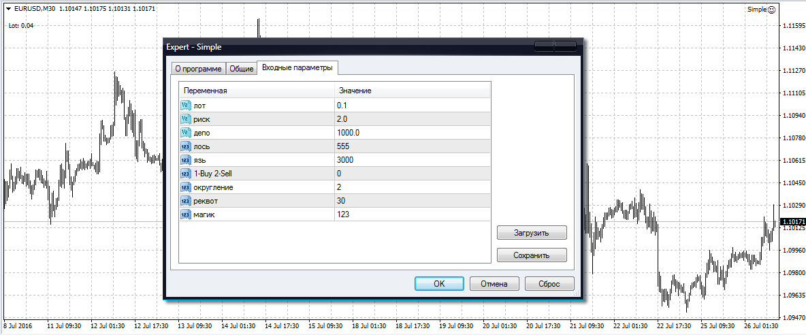
Task: Click the integer icon beside лось
Action: (186, 146)
